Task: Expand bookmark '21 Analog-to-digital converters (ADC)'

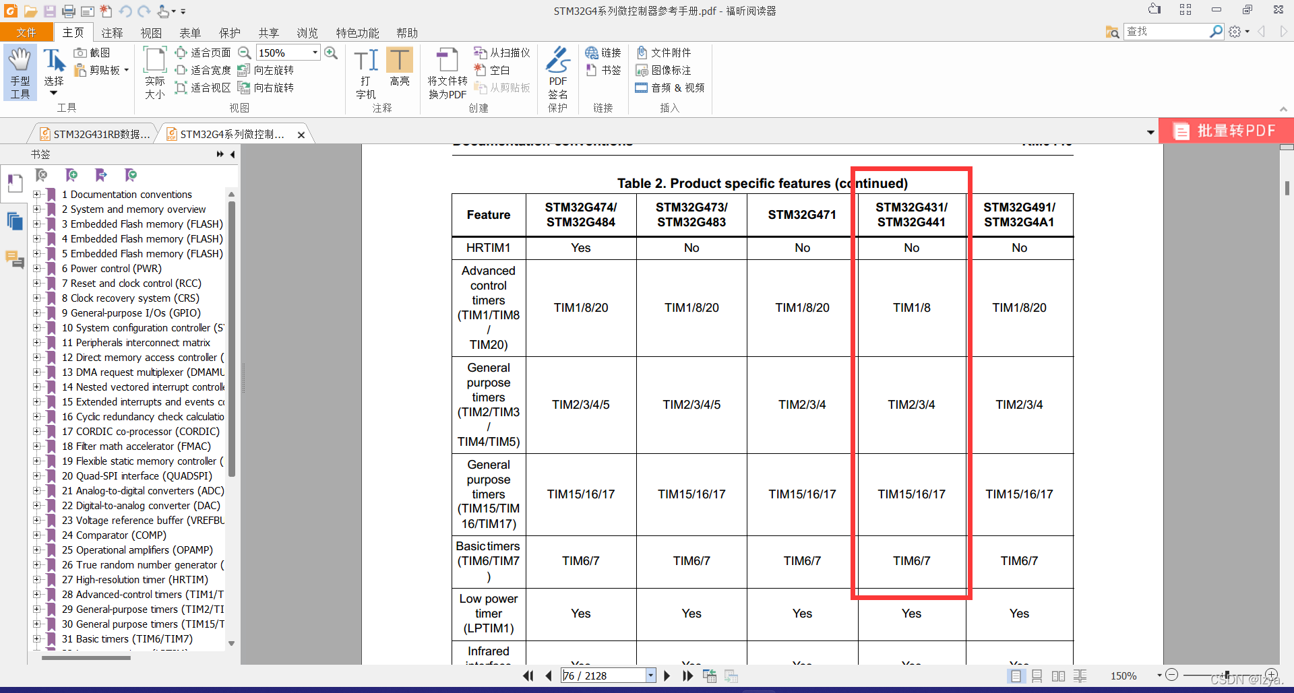Action: 37,491
